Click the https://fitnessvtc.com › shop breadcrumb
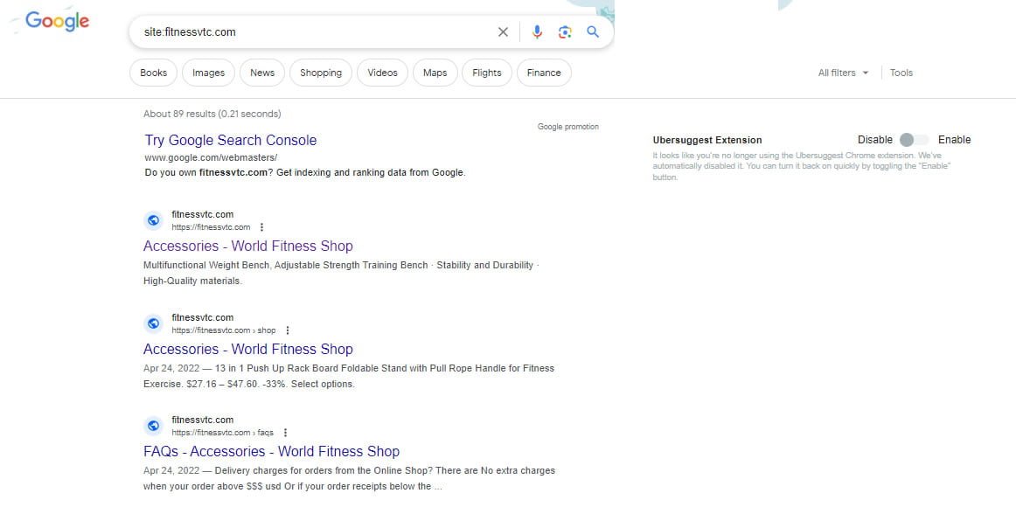Image resolution: width=1016 pixels, height=507 pixels. [224, 330]
